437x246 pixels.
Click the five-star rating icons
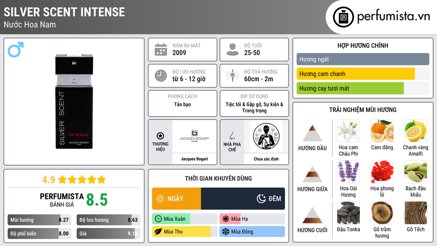pyautogui.click(x=82, y=179)
